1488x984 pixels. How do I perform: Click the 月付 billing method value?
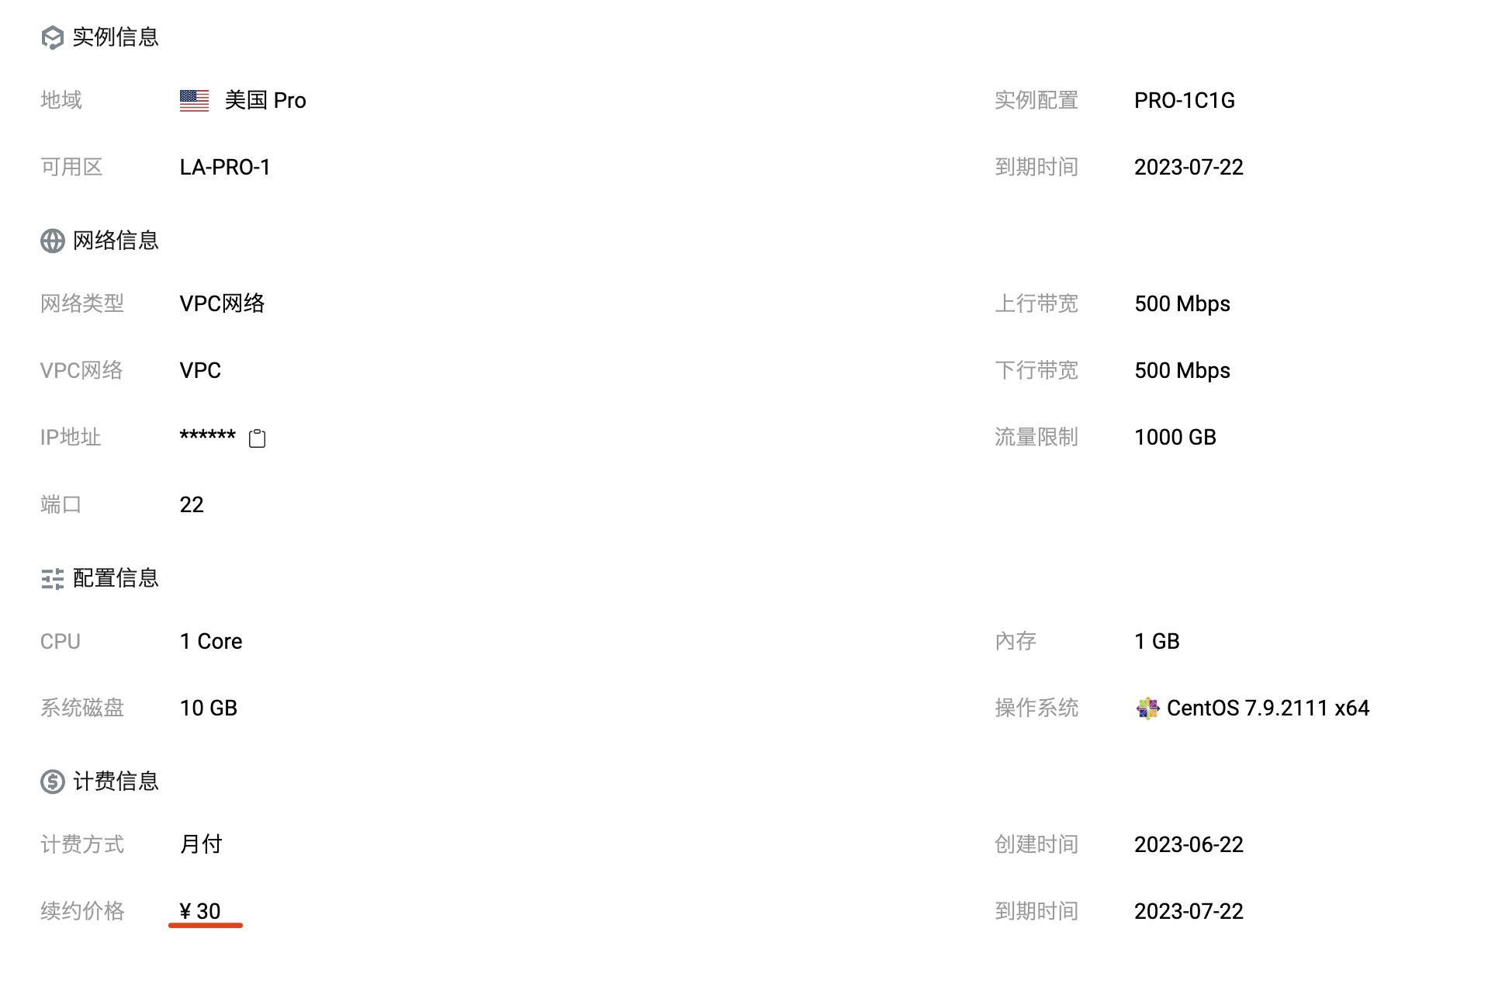tap(201, 844)
